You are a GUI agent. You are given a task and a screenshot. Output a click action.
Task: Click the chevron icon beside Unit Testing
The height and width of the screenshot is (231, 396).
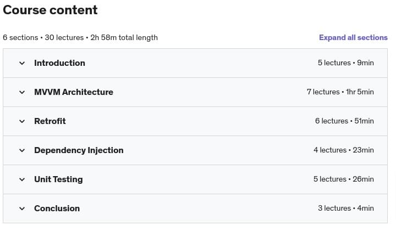22,179
